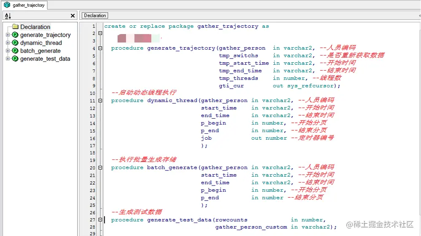421x236 pixels.
Task: Click 'tmp_switchs' parameter on line 5
Action: tap(239, 56)
